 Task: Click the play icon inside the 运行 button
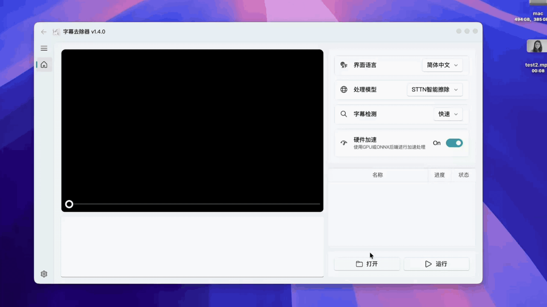point(428,264)
